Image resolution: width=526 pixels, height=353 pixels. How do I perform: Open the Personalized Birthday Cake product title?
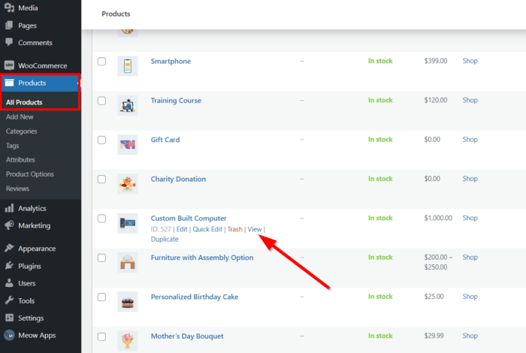click(194, 297)
